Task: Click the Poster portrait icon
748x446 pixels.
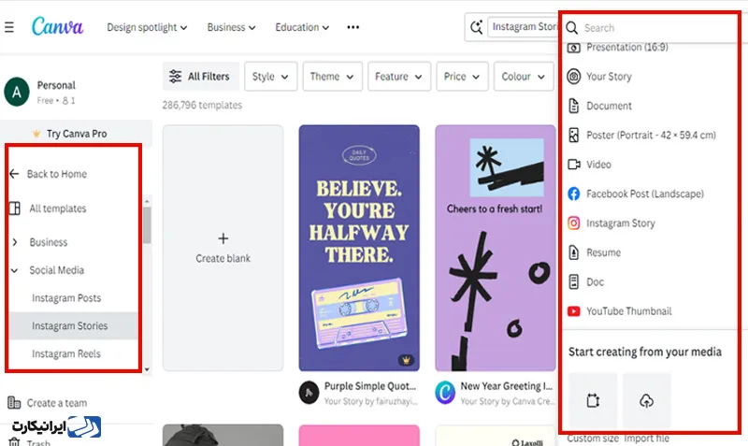Action: (574, 135)
